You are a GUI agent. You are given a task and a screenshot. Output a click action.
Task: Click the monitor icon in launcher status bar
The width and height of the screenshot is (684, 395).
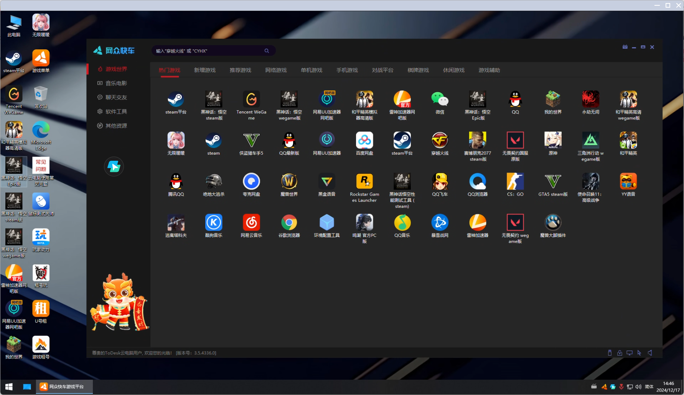point(630,353)
